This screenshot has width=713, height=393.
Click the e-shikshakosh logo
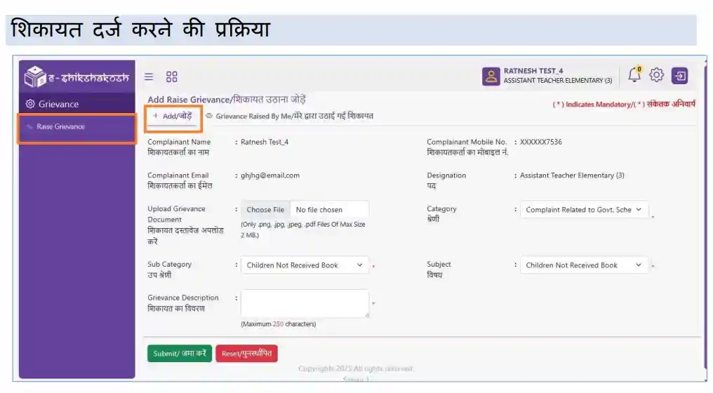tap(77, 77)
